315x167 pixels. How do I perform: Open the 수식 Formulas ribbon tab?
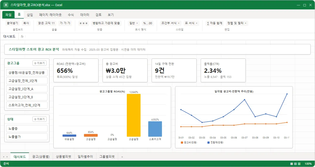coord(71,15)
